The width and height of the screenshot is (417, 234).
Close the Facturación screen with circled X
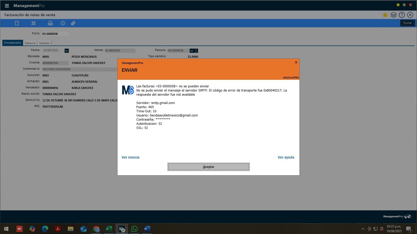[410, 15]
